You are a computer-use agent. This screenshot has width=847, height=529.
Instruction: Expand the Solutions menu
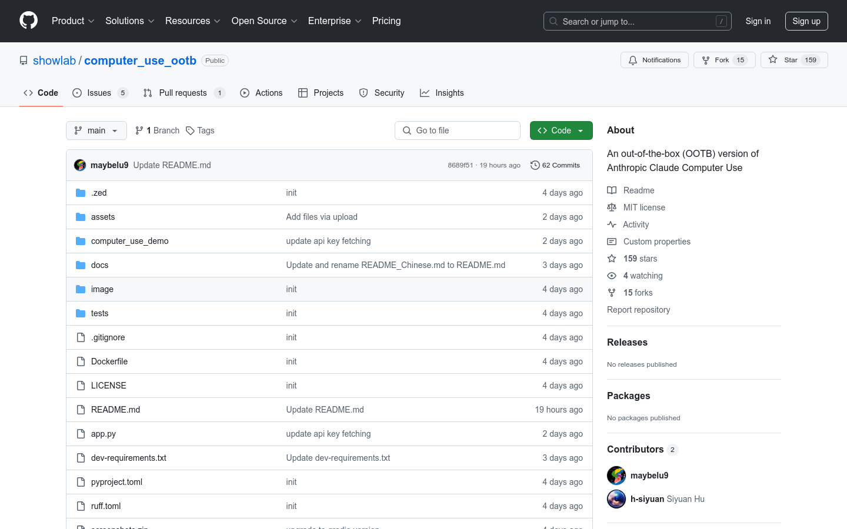130,21
